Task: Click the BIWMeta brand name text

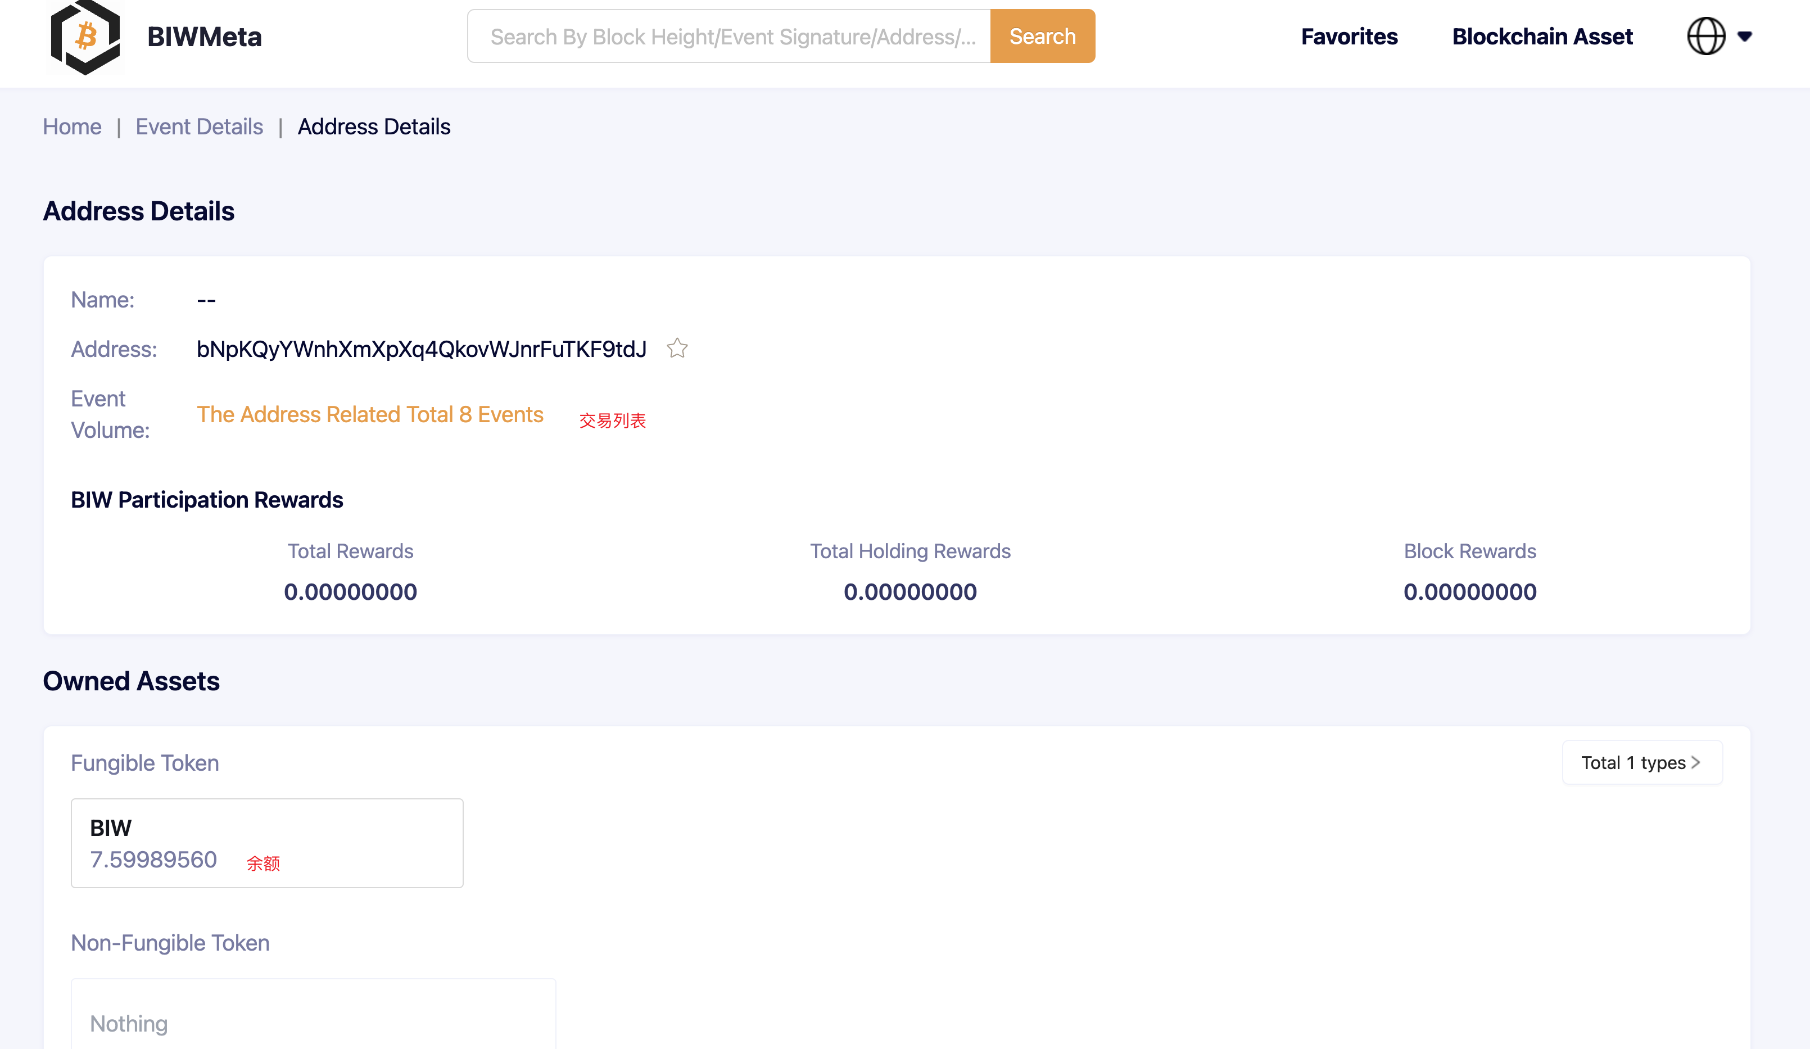Action: [204, 37]
